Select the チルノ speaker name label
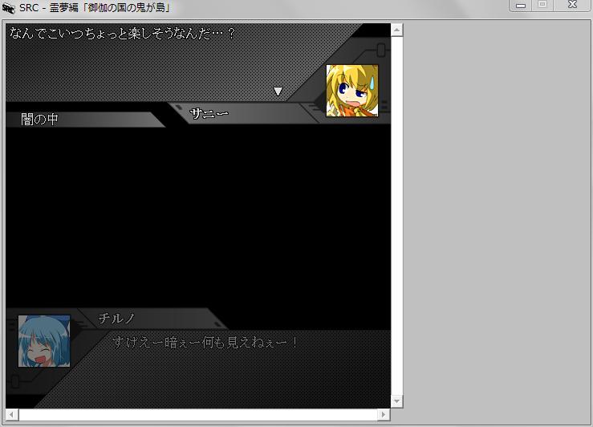Viewport: 593px width, 427px height. coord(116,319)
